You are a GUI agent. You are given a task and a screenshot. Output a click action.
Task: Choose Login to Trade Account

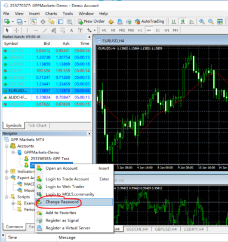tap(74, 179)
